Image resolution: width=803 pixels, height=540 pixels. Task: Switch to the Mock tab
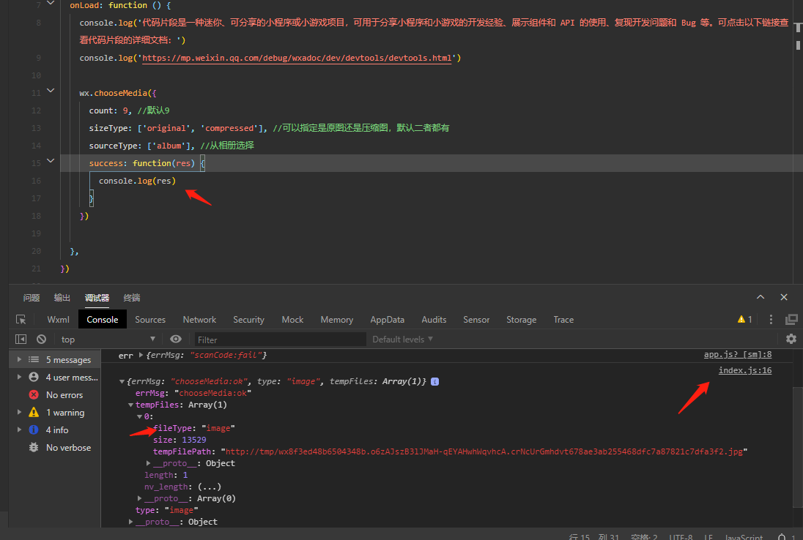pos(292,320)
